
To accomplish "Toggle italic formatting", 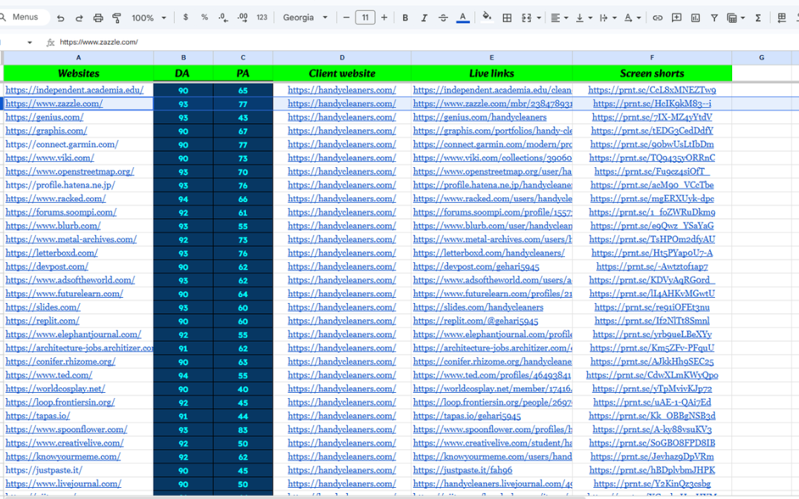I will (x=424, y=18).
